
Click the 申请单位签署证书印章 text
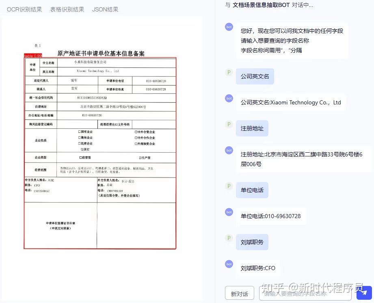click(x=61, y=223)
